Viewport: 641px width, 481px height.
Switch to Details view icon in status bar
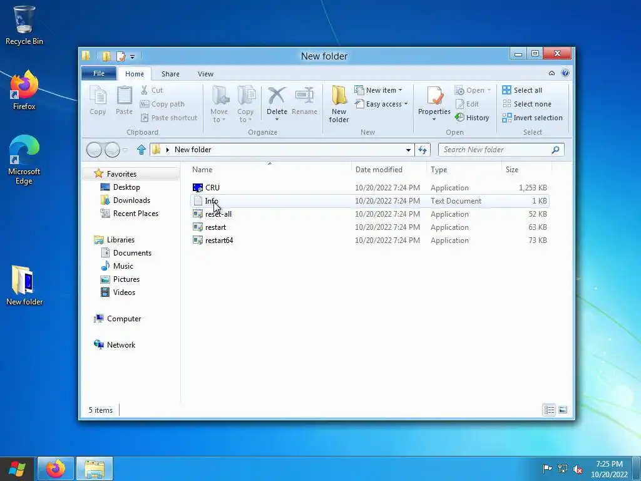pyautogui.click(x=549, y=410)
